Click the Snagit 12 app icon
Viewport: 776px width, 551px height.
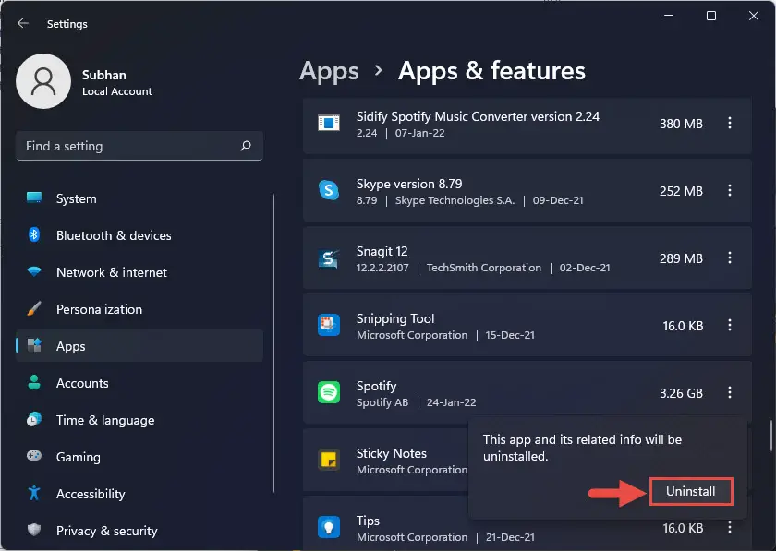(329, 258)
